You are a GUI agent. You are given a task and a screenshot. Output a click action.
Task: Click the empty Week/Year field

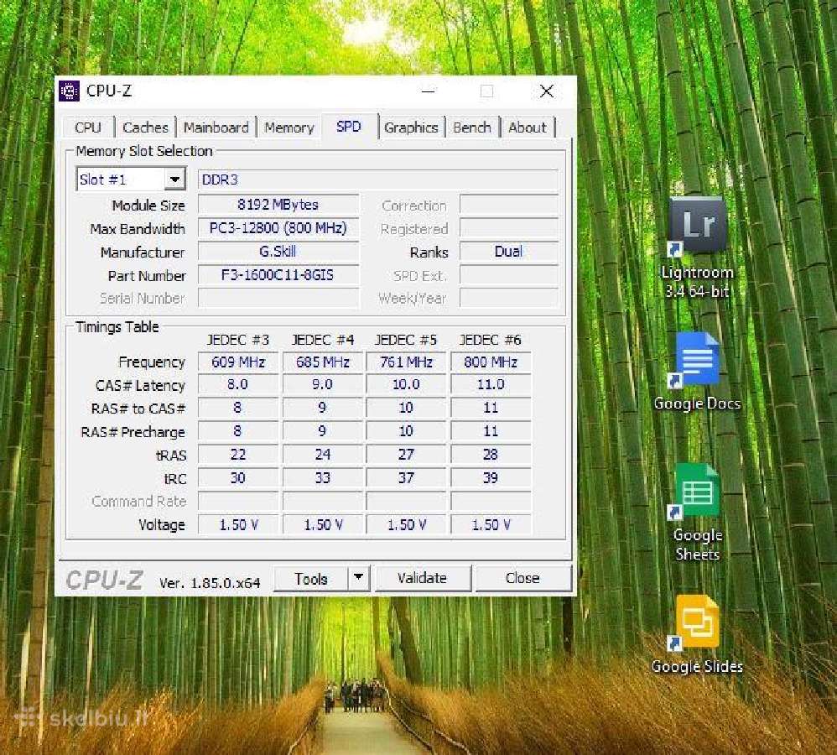pyautogui.click(x=509, y=298)
